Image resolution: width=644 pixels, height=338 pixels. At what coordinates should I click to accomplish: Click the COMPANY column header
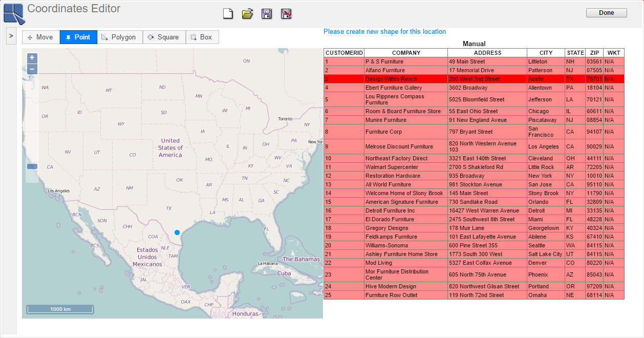tap(406, 53)
